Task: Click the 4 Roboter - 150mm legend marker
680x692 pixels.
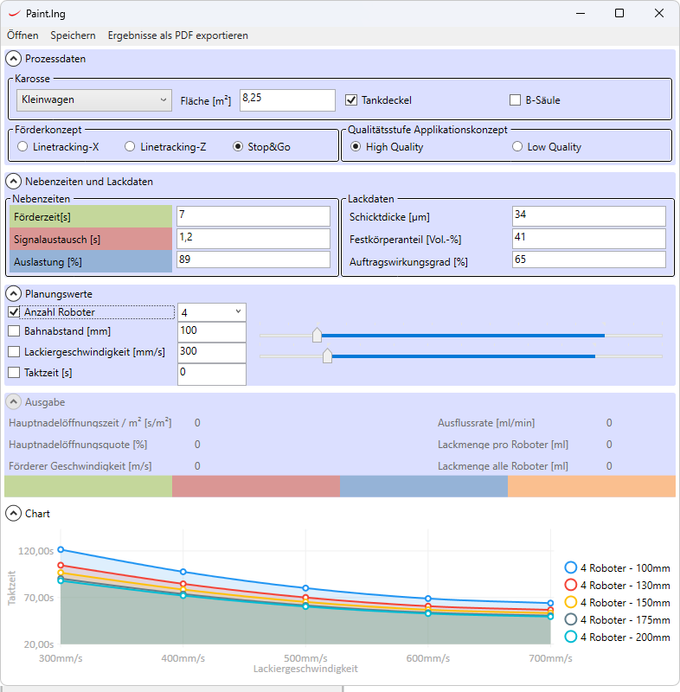Action: [570, 603]
